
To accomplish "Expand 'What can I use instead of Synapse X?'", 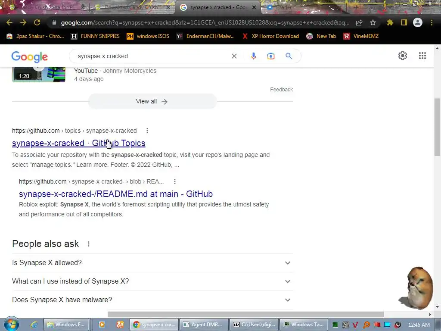I will click(152, 281).
